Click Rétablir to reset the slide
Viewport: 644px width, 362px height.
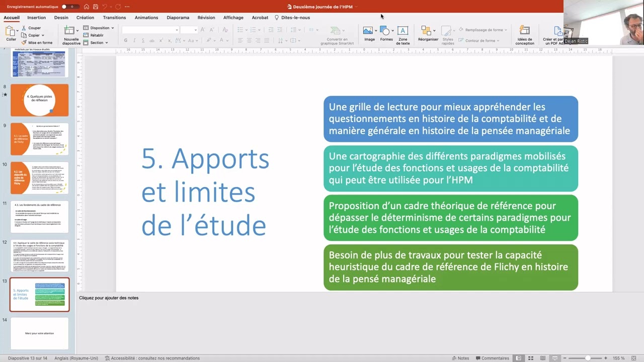coord(94,35)
